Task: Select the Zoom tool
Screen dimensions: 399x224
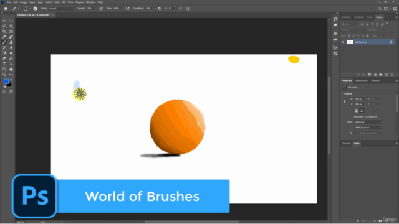Action: click(4, 75)
